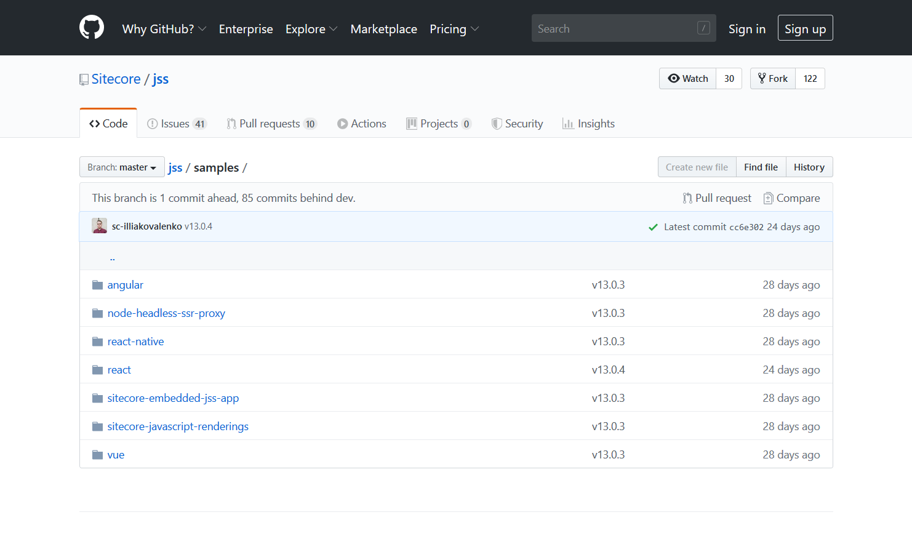Go to parent directory via the .. link
The image size is (912, 536).
click(113, 257)
